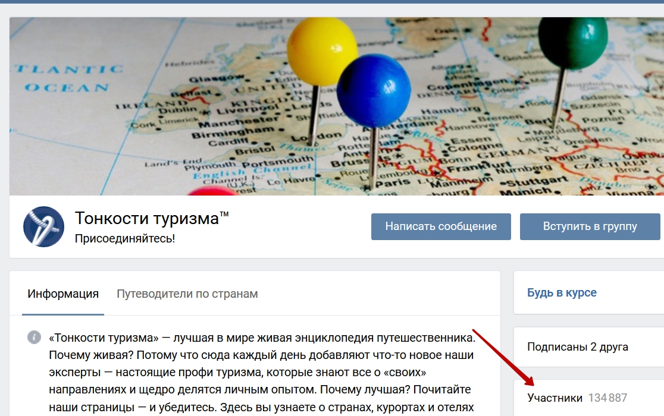Open the Участники members list

555,398
